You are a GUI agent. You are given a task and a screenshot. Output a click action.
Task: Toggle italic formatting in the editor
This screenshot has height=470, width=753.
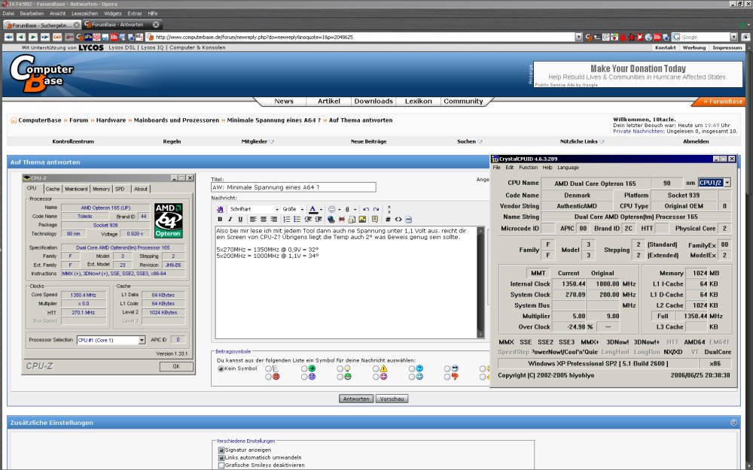[x=230, y=219]
